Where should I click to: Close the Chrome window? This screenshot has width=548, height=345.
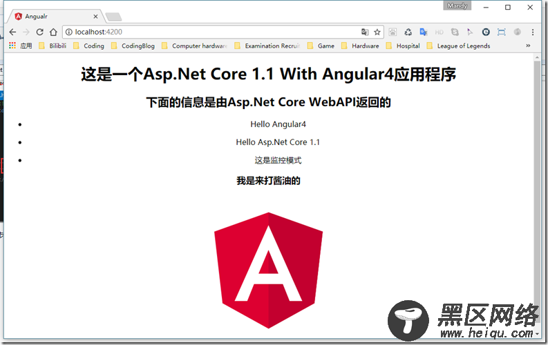click(x=530, y=8)
